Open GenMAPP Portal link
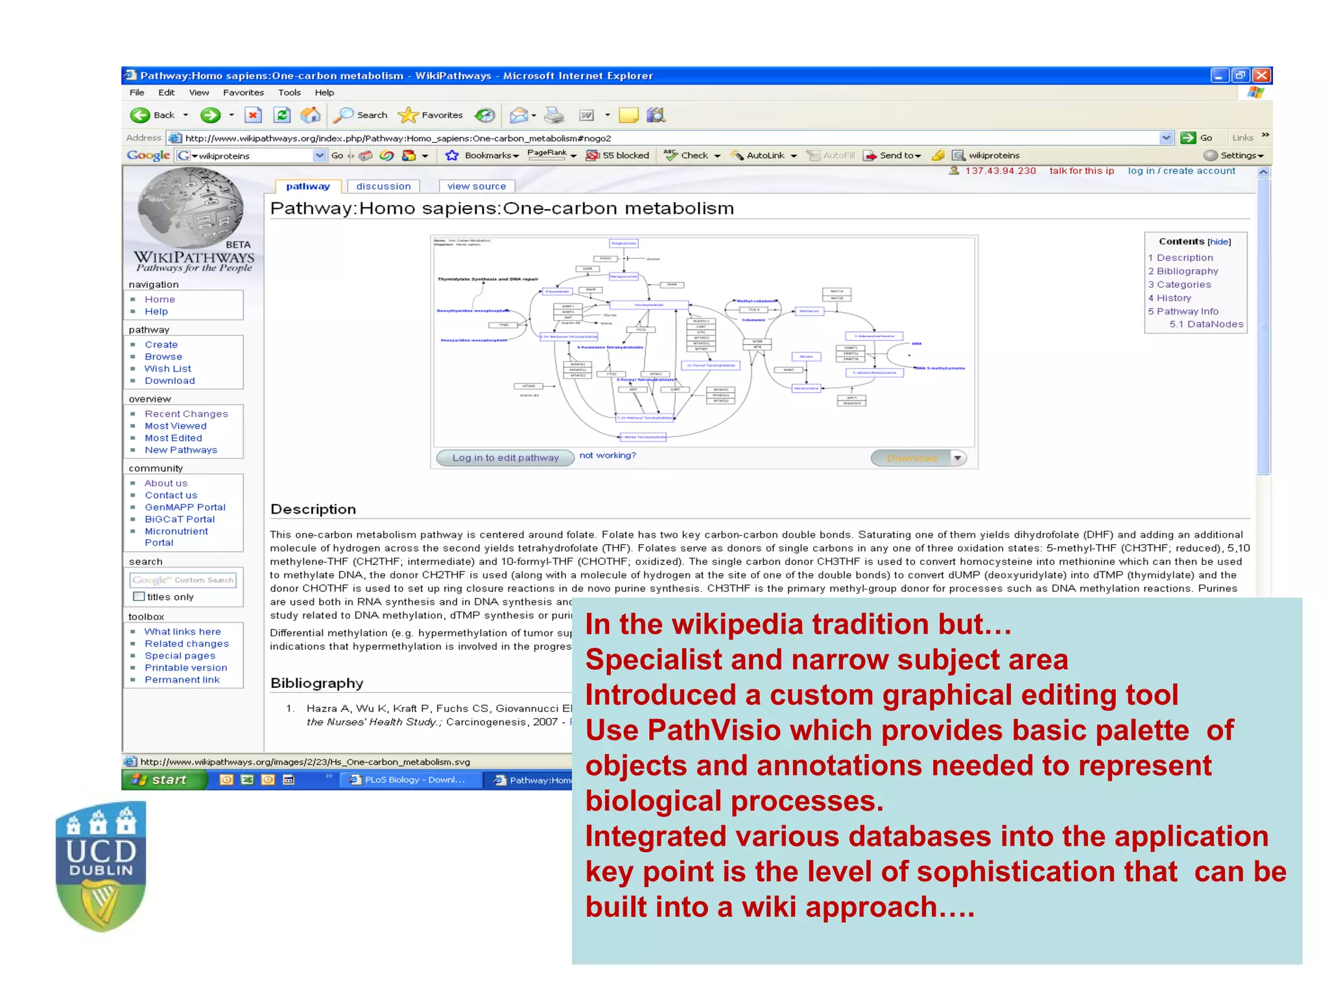The image size is (1328, 996). 185,507
